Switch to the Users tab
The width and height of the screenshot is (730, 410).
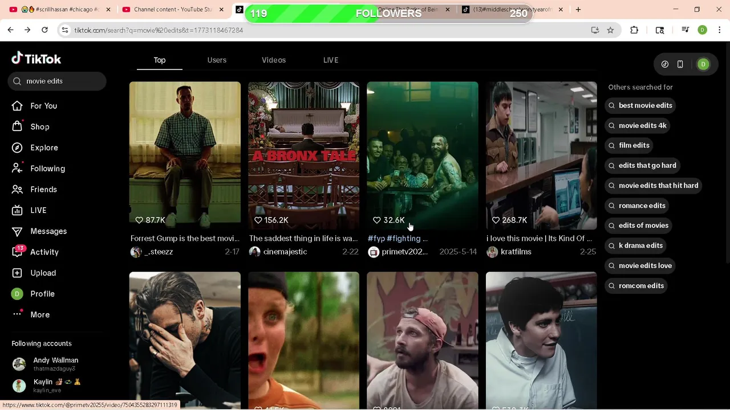(x=217, y=60)
